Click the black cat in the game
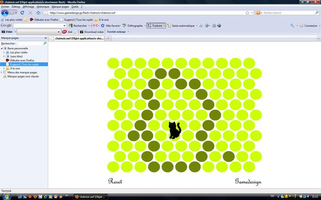The width and height of the screenshot is (321, 200). pos(174,130)
